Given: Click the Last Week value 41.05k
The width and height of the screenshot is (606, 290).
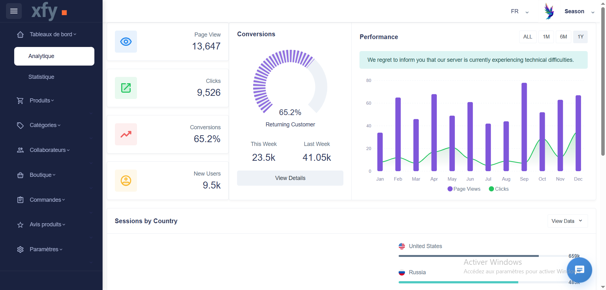Looking at the screenshot, I should coord(317,157).
